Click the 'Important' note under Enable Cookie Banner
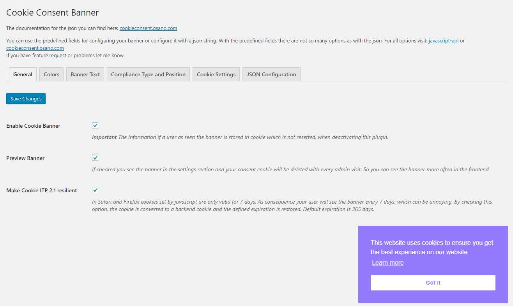The image size is (513, 306). coord(240,137)
